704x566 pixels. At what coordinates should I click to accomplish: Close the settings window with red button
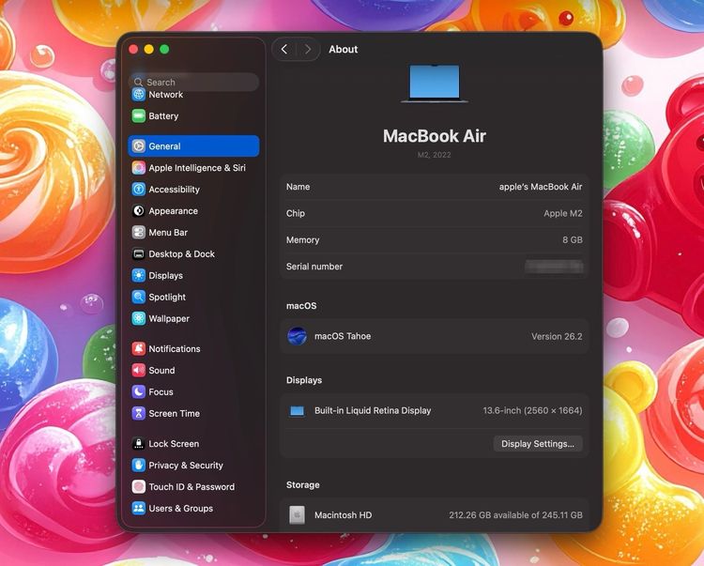point(133,49)
